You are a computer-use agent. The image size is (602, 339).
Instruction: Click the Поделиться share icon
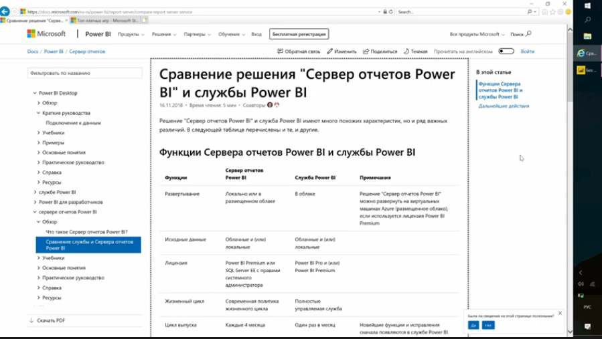tap(366, 51)
